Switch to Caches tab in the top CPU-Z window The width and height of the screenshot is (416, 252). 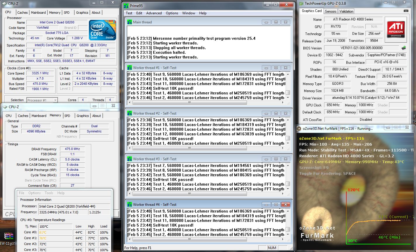pyautogui.click(x=23, y=13)
